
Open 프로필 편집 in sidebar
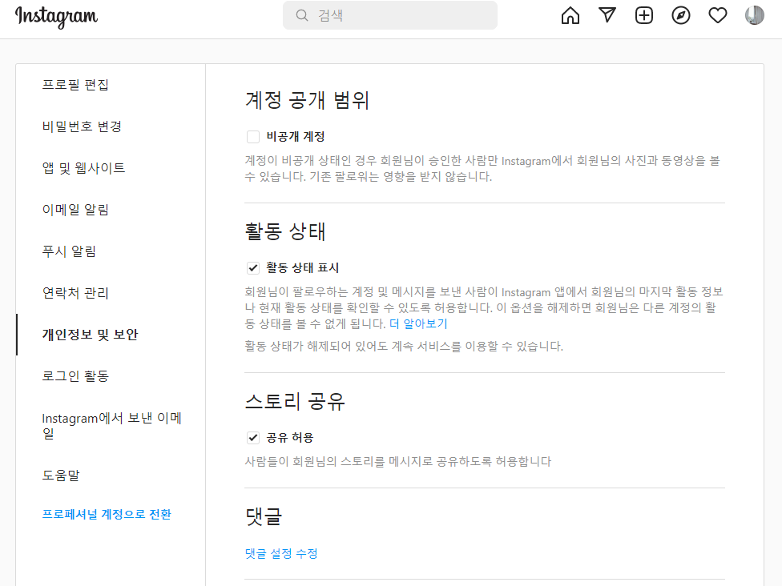(75, 85)
